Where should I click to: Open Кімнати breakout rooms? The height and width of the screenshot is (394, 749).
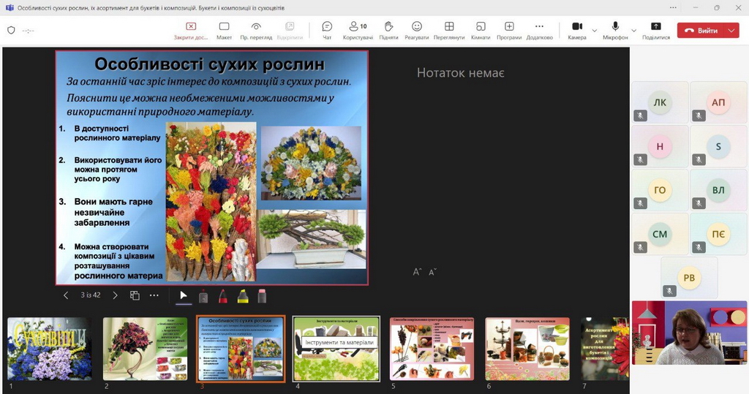pos(481,30)
